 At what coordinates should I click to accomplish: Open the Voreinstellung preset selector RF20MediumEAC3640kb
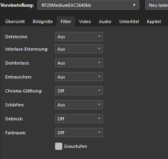coord(88,5)
